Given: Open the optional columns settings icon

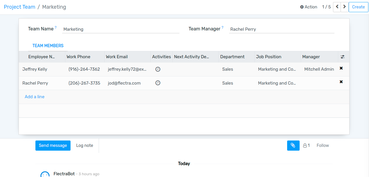Looking at the screenshot, I should tap(342, 57).
